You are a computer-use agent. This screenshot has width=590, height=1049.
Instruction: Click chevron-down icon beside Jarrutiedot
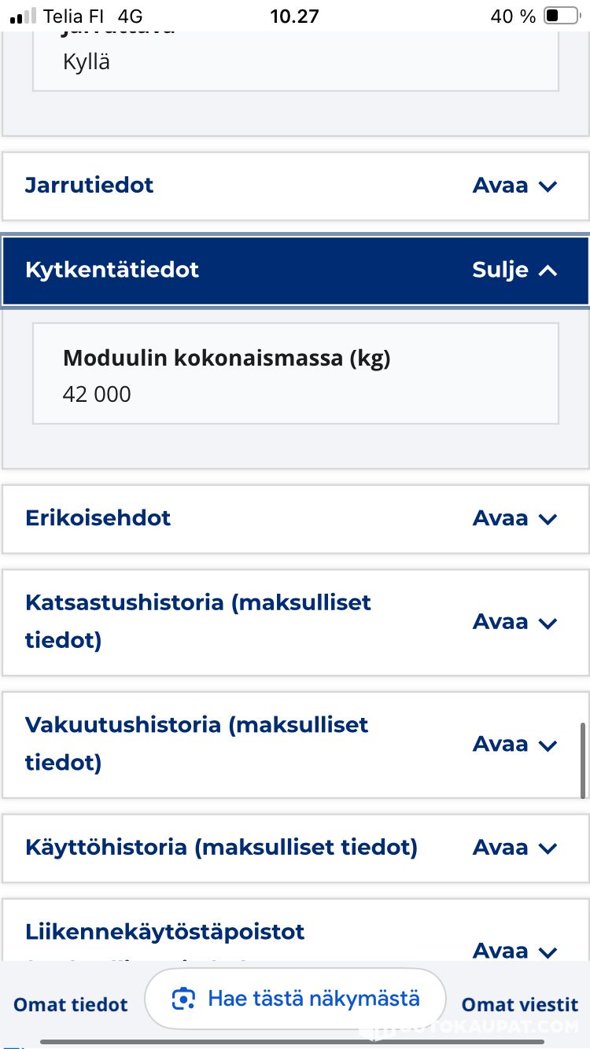(548, 186)
